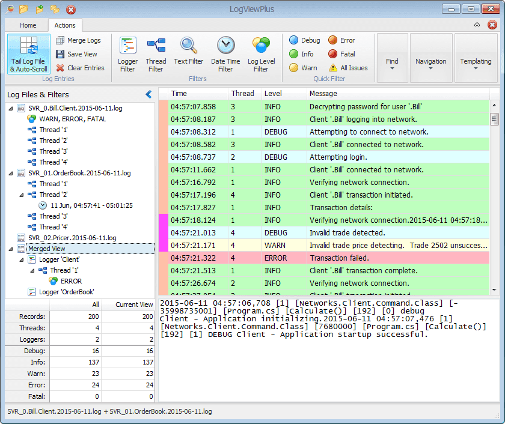This screenshot has height=424, width=505.
Task: Select the 04:57:21.171 WARN log row
Action: [329, 246]
